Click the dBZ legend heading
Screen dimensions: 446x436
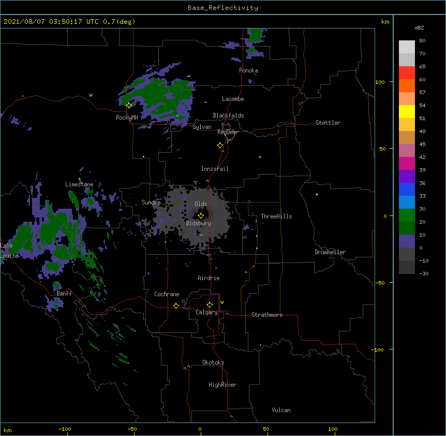coord(419,28)
